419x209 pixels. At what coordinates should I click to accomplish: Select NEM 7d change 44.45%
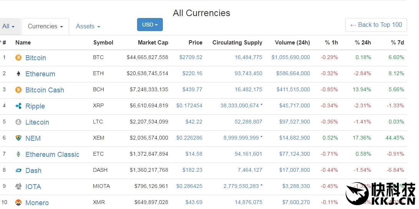pyautogui.click(x=395, y=138)
